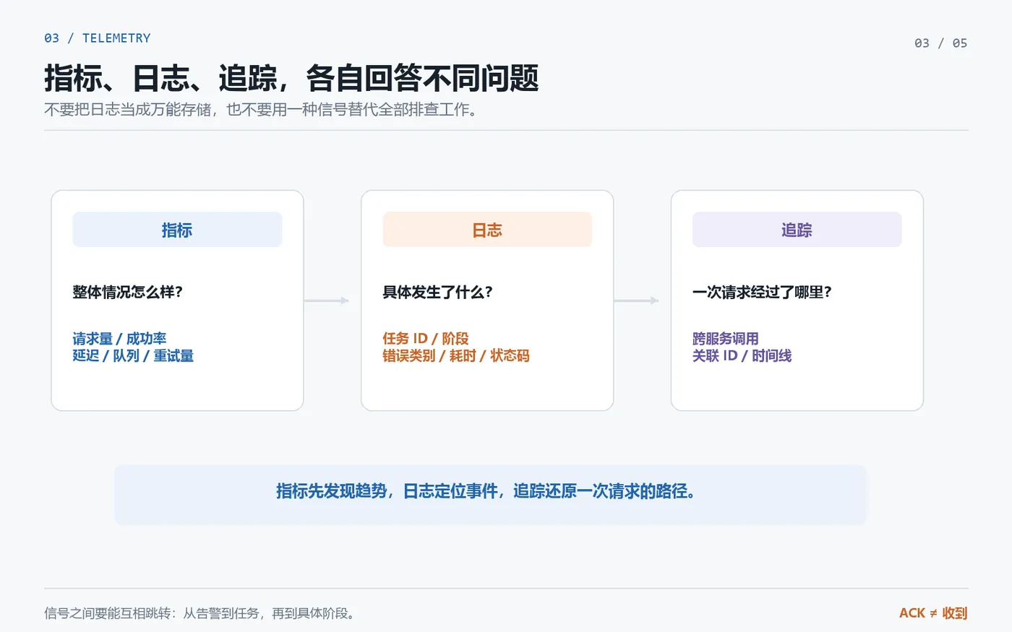Click the text 错误类别 / 耗时 / 状态码
Image resolution: width=1012 pixels, height=632 pixels.
[456, 355]
